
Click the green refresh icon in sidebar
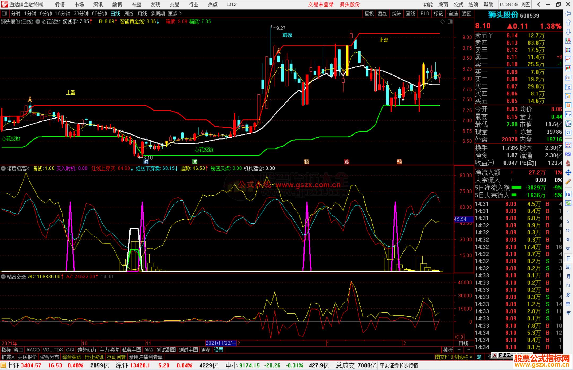pyautogui.click(x=568, y=203)
